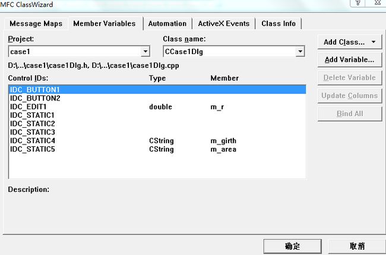The width and height of the screenshot is (386, 255).
Task: Select the IDC_STATIC4 control ID
Action: (33, 141)
